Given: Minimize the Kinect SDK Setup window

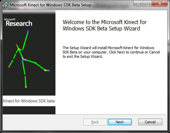Looking at the screenshot, I should [138, 4].
